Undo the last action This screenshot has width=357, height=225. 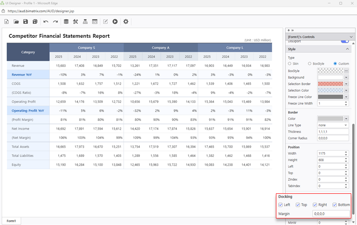46,22
